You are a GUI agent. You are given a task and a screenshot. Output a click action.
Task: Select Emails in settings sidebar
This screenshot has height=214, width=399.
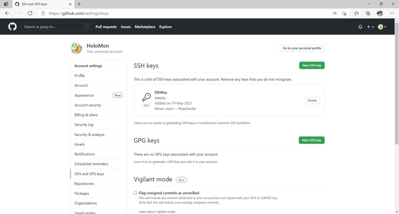(99, 144)
